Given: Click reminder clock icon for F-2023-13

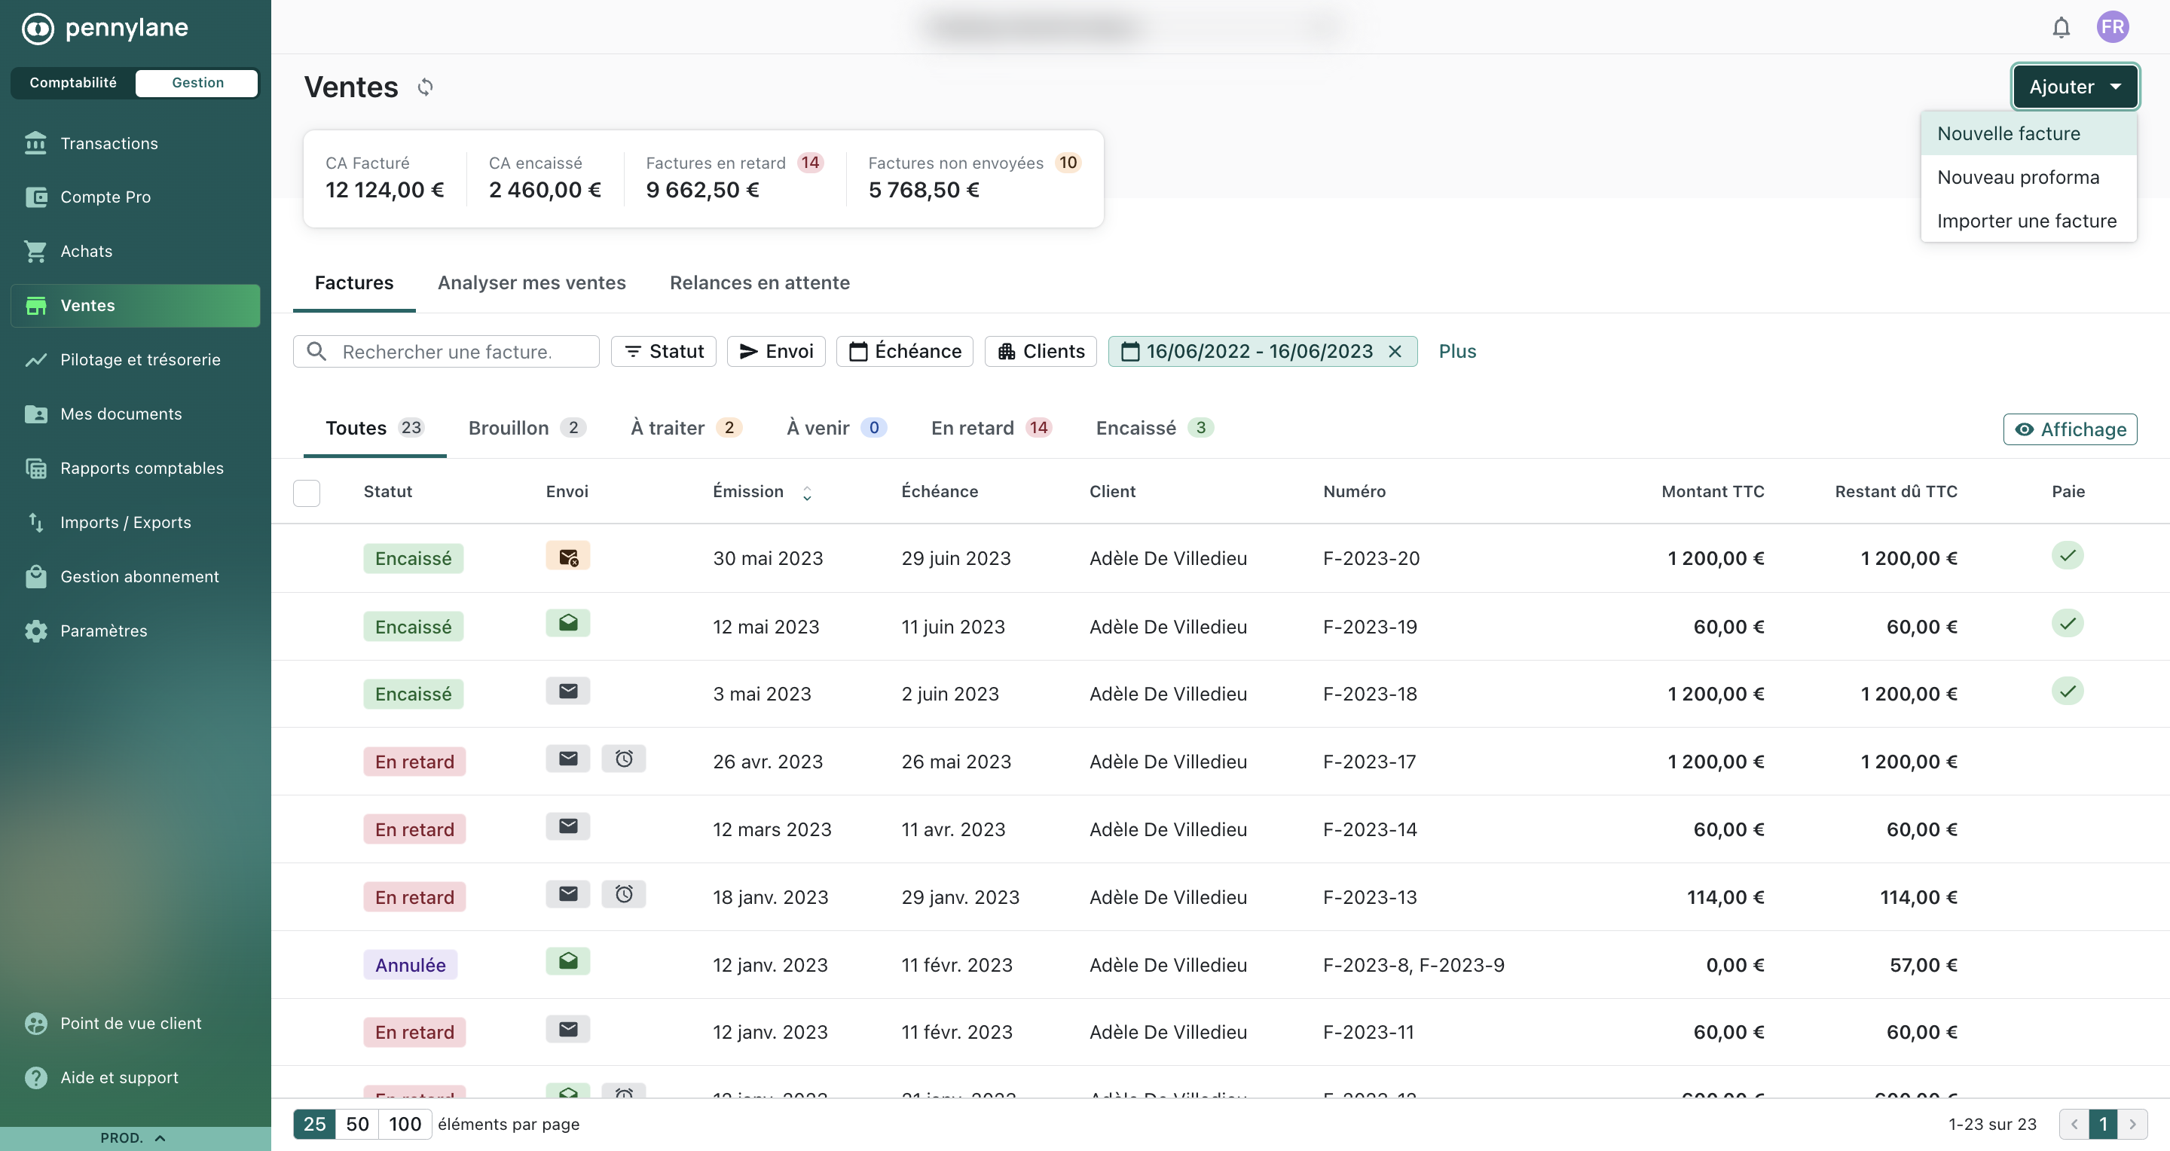Looking at the screenshot, I should tap(623, 894).
